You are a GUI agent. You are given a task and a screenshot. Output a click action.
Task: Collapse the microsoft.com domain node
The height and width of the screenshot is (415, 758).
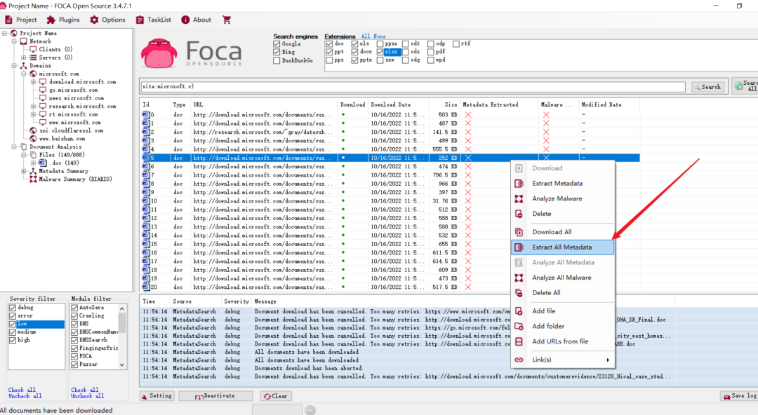click(24, 74)
